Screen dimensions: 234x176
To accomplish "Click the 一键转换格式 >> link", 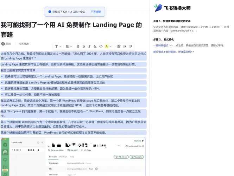I will click(x=163, y=45).
